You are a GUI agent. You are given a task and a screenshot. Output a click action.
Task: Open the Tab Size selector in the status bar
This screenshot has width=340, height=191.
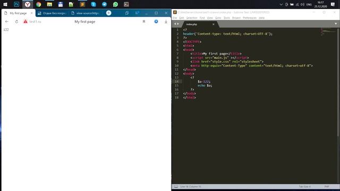click(x=304, y=186)
